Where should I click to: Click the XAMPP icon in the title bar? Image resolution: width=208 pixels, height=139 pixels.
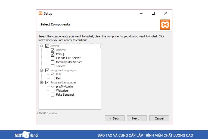(41, 13)
